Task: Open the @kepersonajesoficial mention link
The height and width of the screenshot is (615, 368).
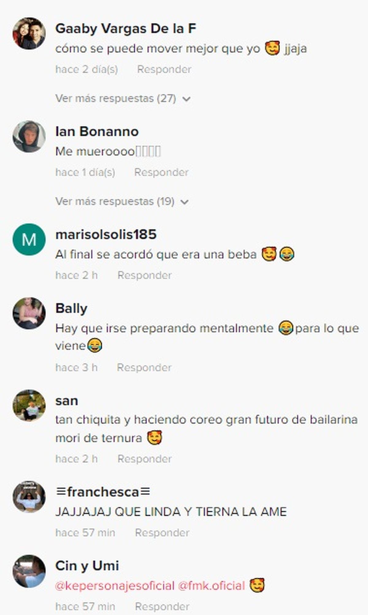Action: coord(115,586)
